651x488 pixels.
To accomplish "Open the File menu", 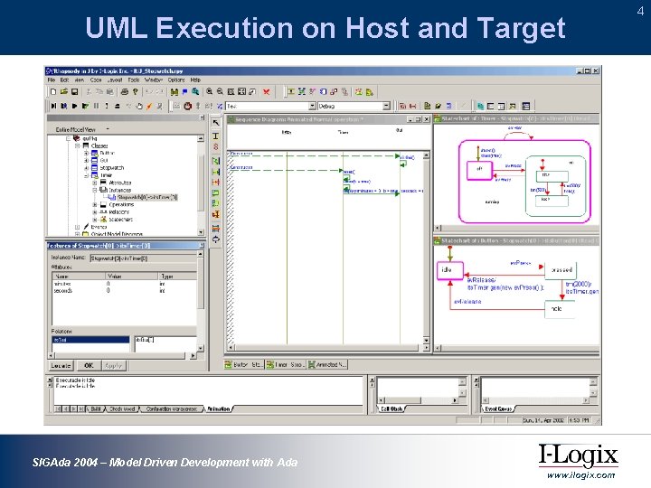I will [51, 80].
